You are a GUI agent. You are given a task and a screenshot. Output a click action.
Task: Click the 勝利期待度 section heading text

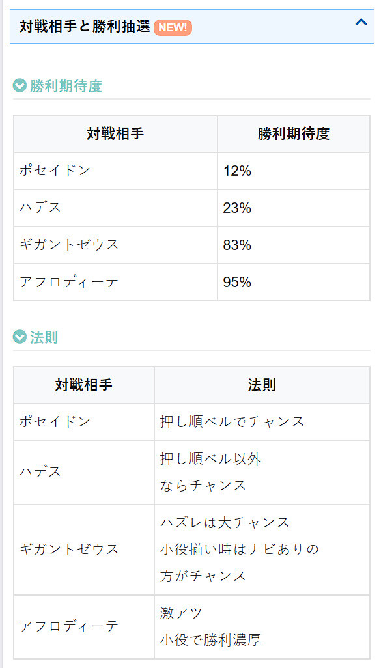(66, 86)
